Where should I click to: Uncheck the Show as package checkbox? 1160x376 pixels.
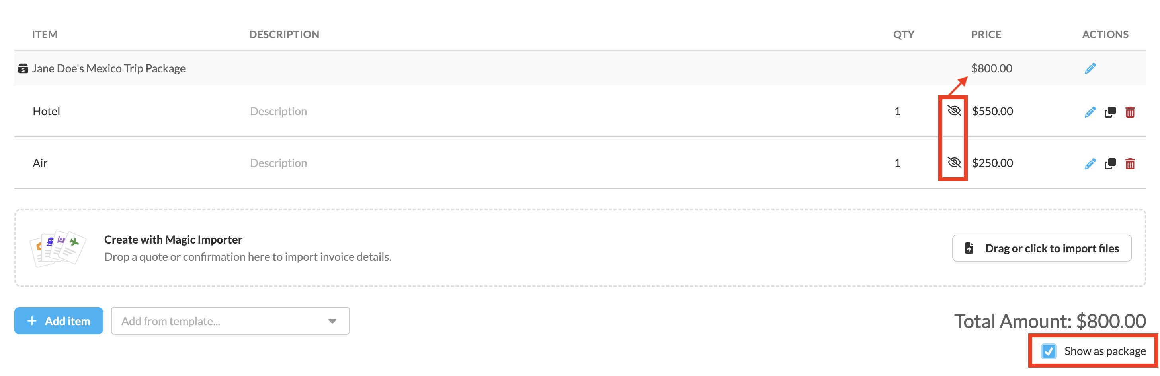(1049, 351)
